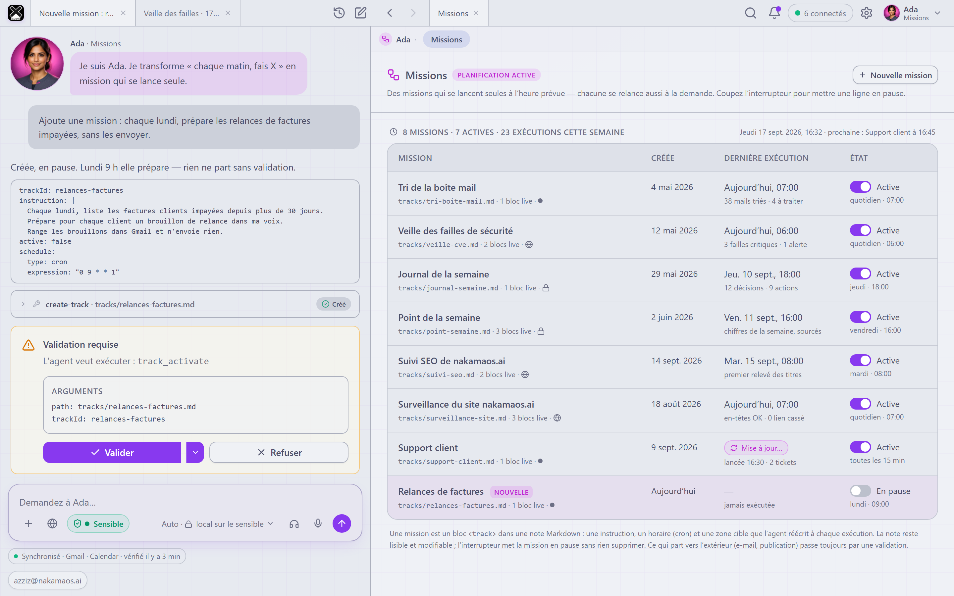Viewport: 954px width, 596px height.
Task: Open settings gear icon
Action: tap(866, 13)
